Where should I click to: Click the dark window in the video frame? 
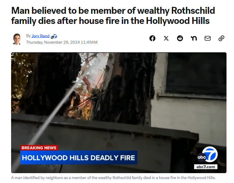click(196, 73)
